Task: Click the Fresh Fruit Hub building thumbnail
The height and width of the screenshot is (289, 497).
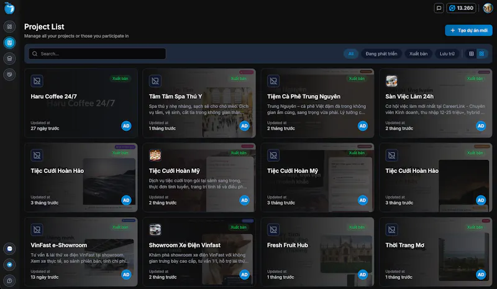Action: click(346, 254)
